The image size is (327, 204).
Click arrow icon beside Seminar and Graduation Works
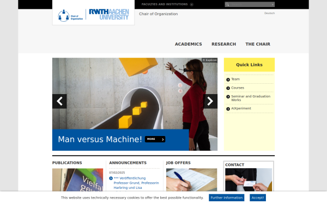click(228, 97)
